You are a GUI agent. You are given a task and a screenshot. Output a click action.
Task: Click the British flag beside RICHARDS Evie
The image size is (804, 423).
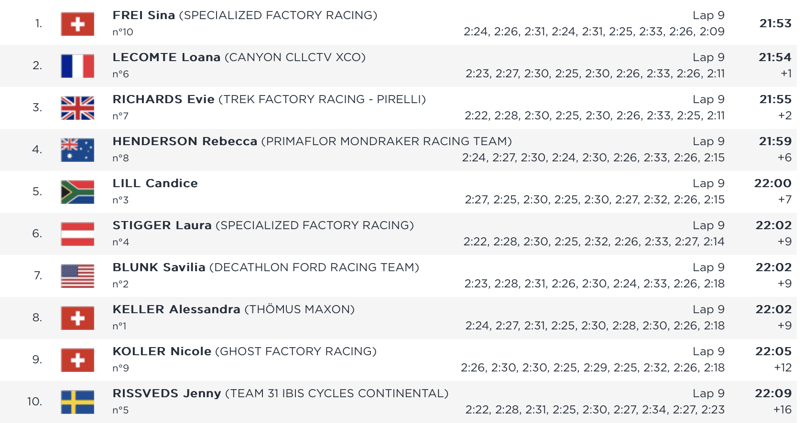77,108
